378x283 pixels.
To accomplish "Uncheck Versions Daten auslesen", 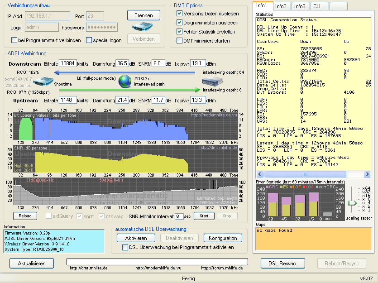I will (180, 14).
